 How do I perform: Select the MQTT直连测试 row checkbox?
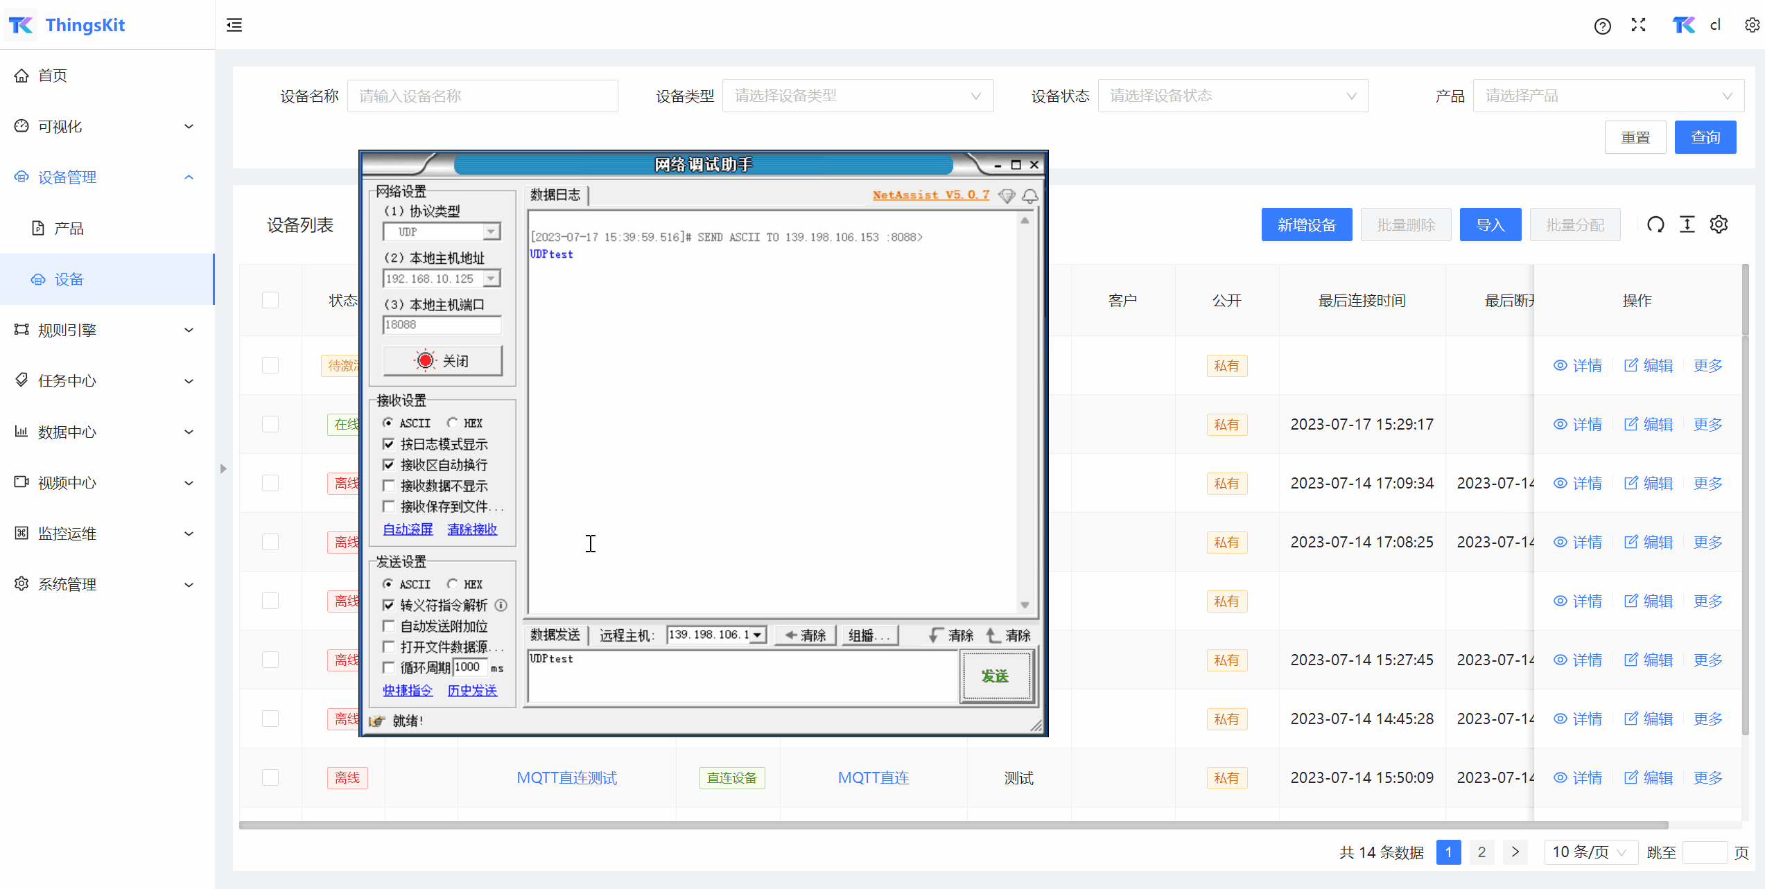[270, 777]
